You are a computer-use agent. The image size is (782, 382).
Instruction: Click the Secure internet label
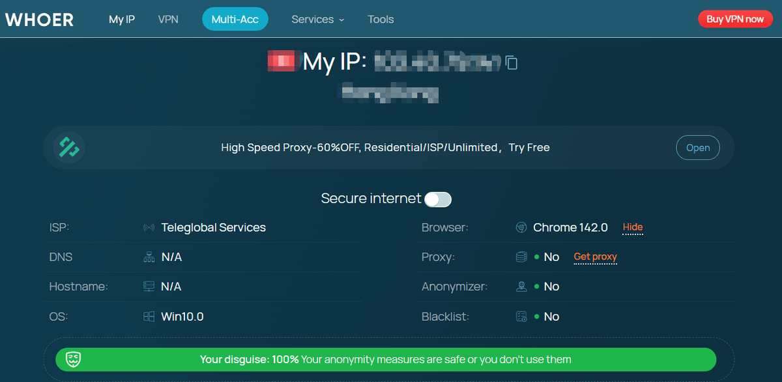click(371, 198)
